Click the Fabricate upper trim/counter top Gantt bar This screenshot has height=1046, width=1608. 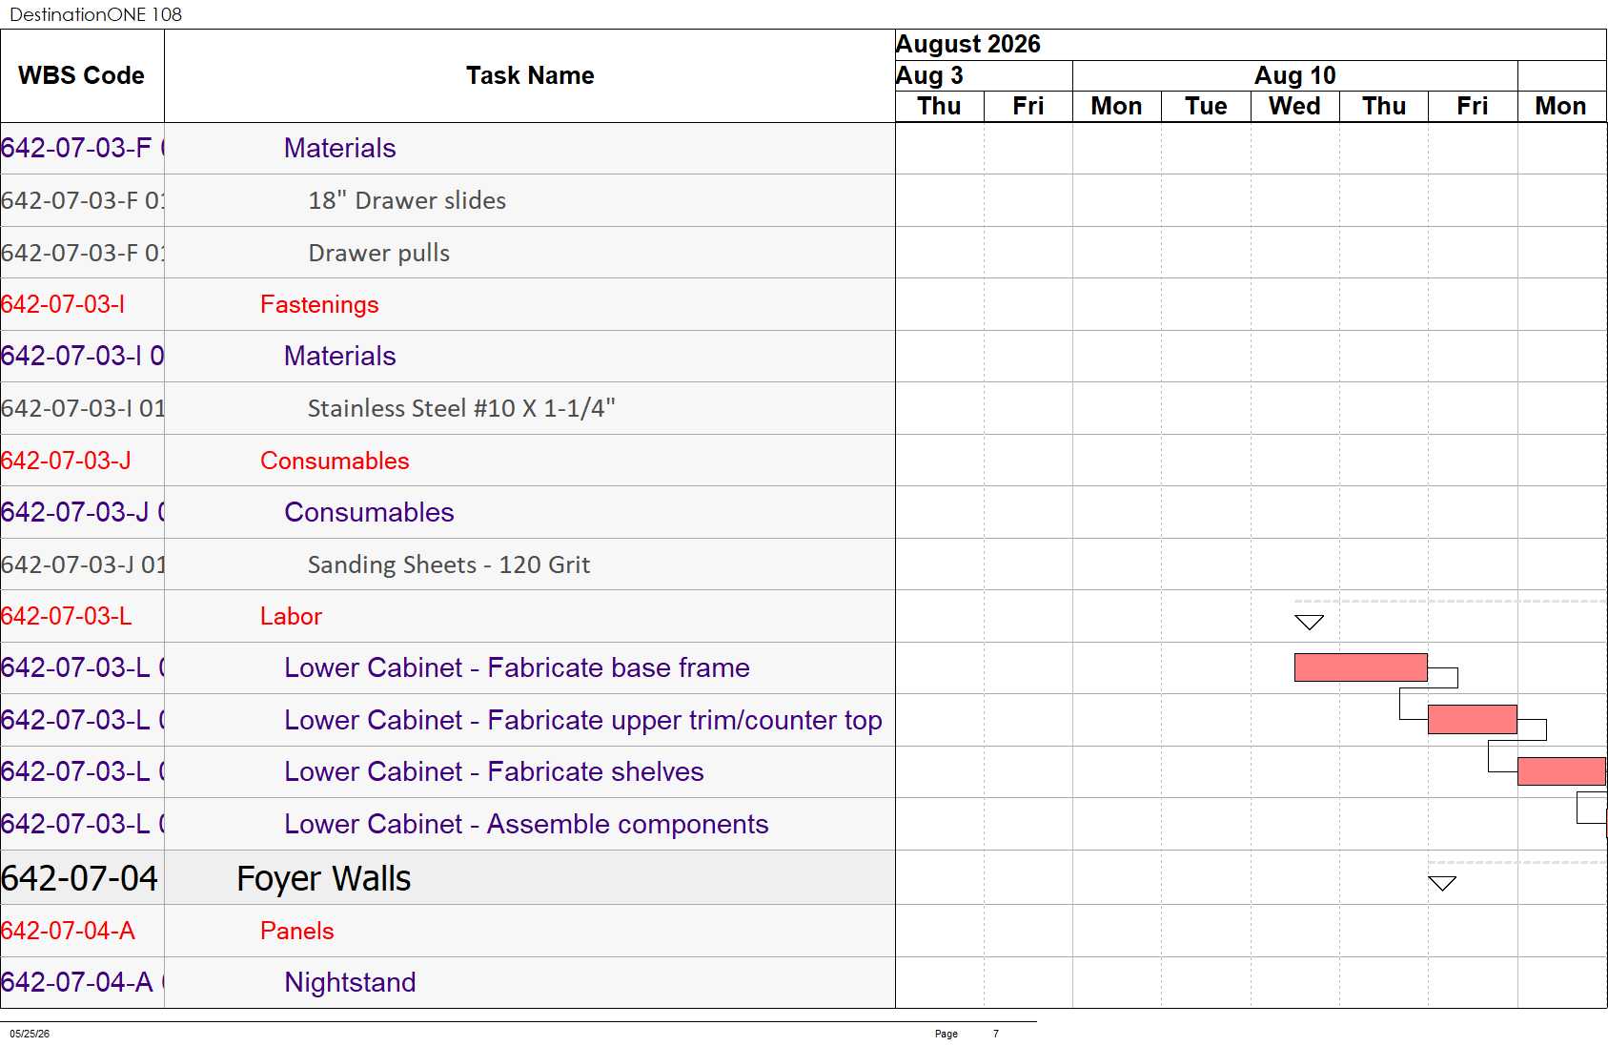click(x=1472, y=720)
